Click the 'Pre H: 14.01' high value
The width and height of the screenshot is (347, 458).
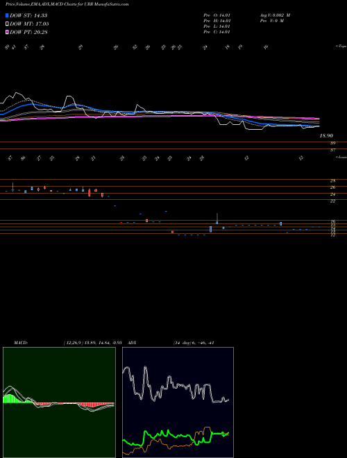coord(218,21)
